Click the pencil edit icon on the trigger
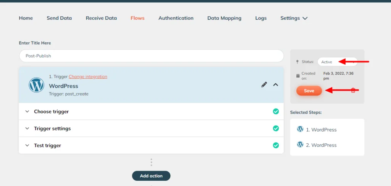Viewport: 391px width, 186px height. (x=264, y=85)
